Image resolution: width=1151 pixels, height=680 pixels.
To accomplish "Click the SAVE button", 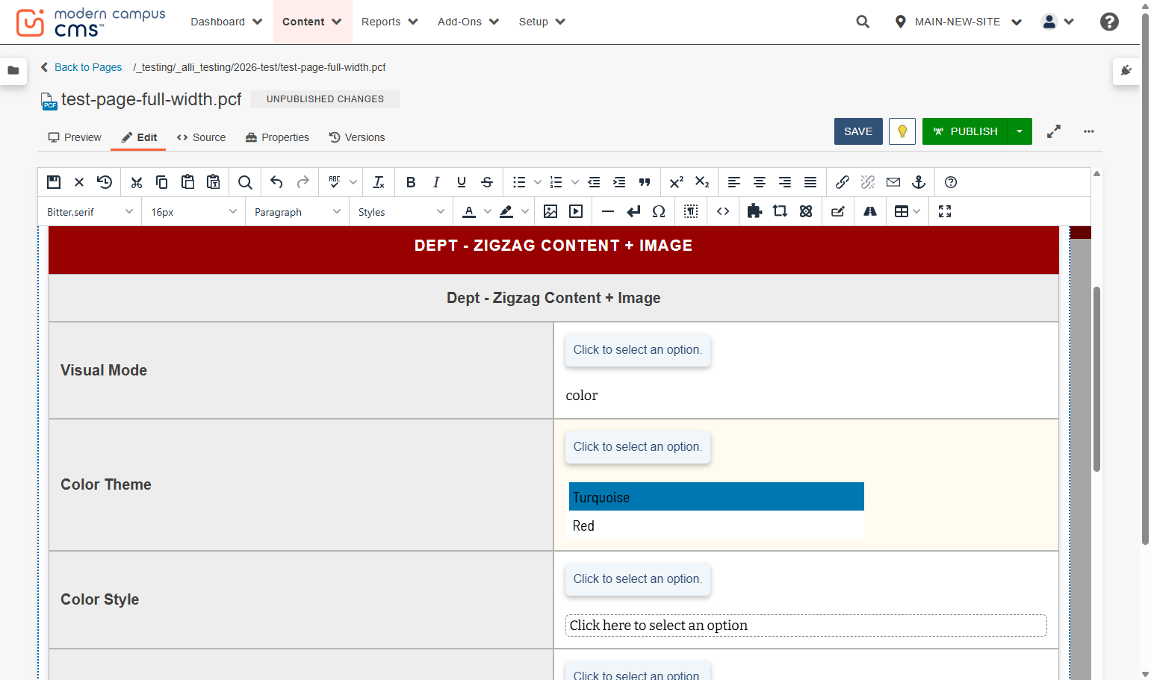I will tap(858, 131).
